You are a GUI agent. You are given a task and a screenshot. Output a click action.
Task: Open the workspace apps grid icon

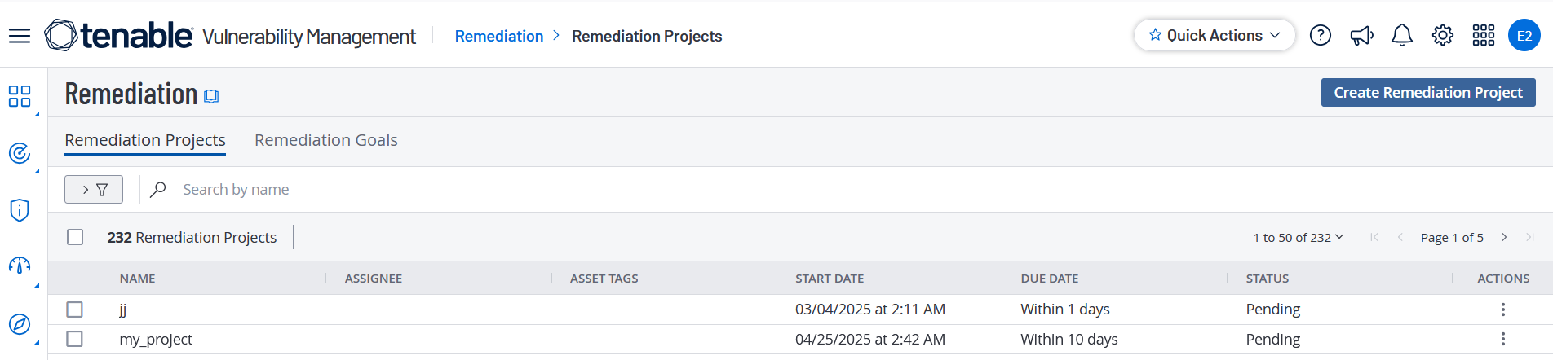coord(1483,36)
